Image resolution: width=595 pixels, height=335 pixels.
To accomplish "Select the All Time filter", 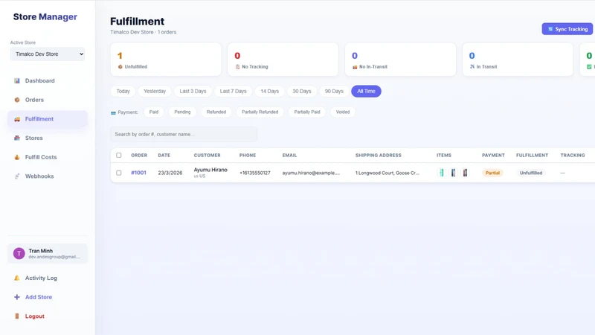I will coord(366,92).
